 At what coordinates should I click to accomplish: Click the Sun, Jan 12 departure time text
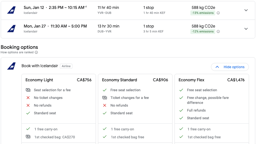(x=55, y=7)
